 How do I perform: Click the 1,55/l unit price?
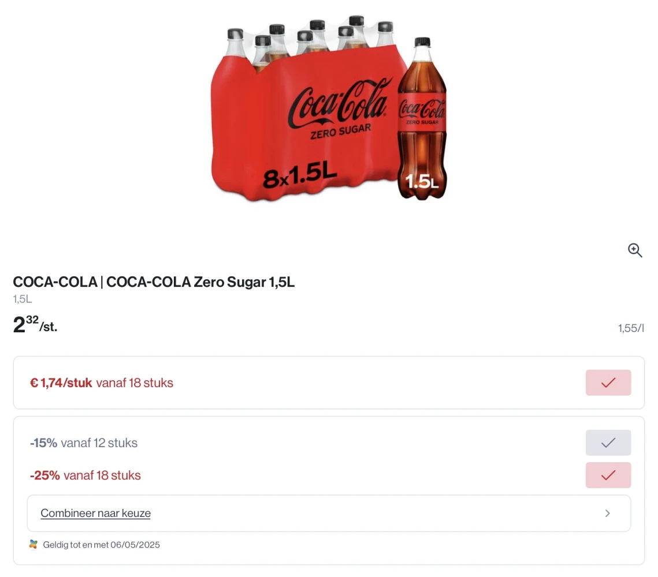click(x=630, y=328)
